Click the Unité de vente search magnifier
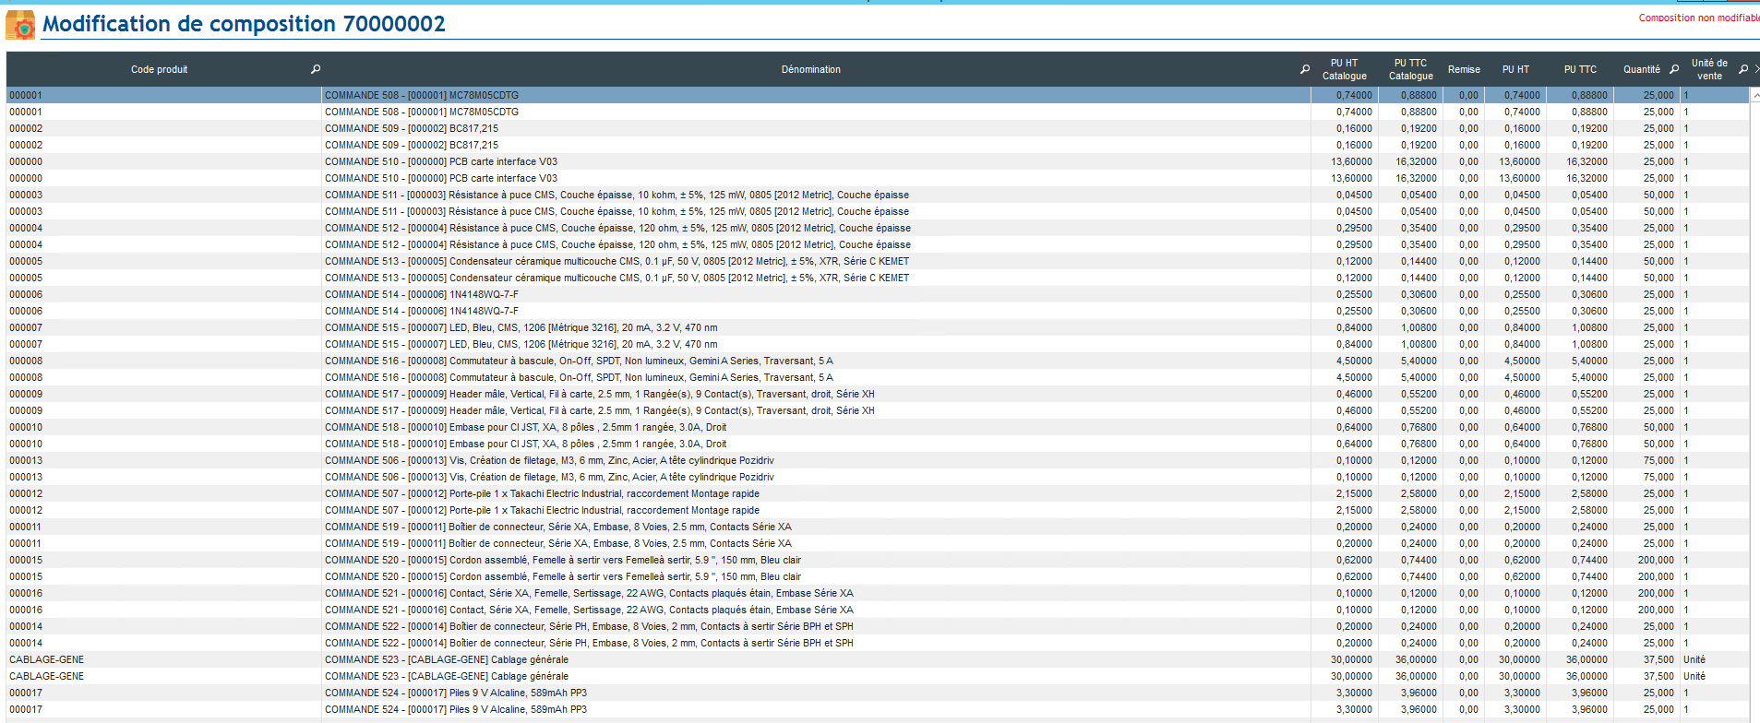The image size is (1760, 723). (1742, 69)
